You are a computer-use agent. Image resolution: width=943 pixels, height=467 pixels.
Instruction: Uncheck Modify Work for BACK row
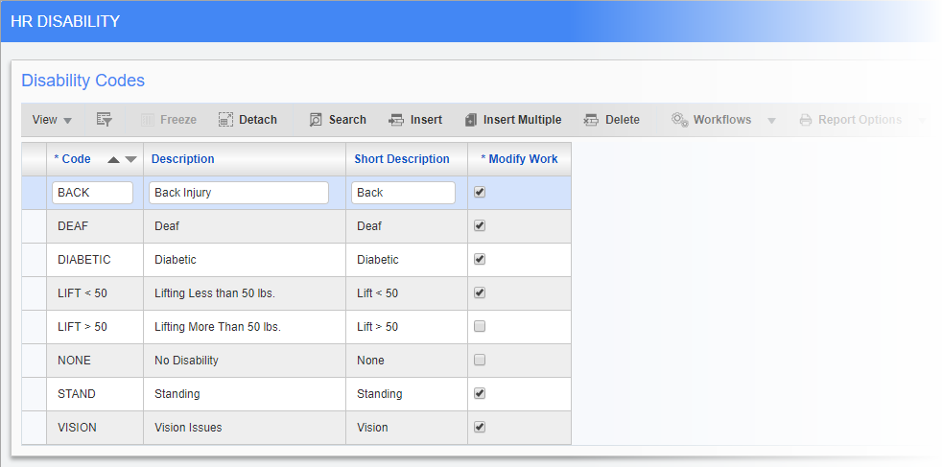[480, 193]
